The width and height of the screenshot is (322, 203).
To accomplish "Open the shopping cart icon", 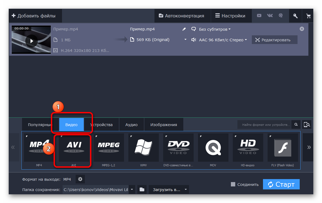I will (308, 16).
